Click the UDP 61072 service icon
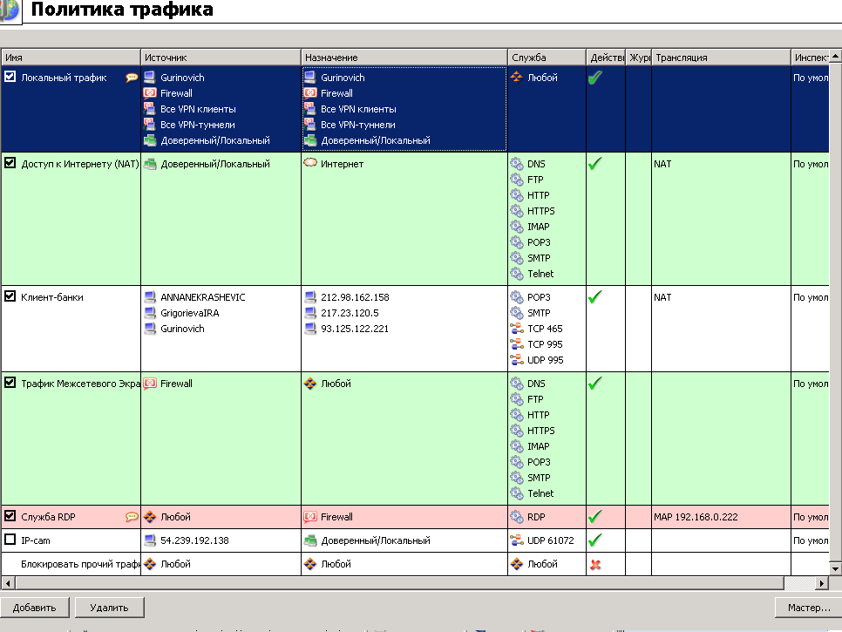Image resolution: width=842 pixels, height=632 pixels. [x=517, y=540]
